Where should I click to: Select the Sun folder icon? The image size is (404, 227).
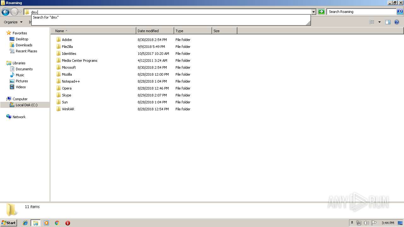(58, 102)
